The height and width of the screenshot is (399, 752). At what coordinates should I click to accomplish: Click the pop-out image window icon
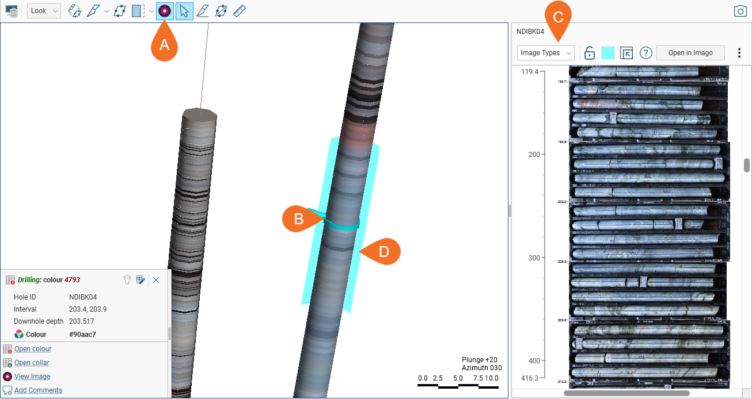[x=626, y=53]
